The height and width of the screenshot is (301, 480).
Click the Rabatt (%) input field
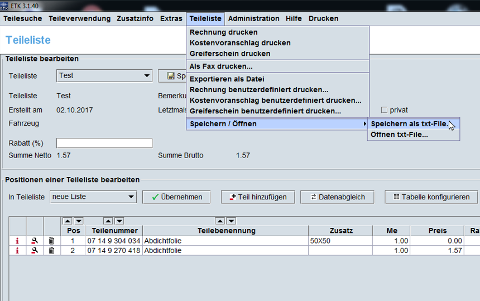[104, 143]
